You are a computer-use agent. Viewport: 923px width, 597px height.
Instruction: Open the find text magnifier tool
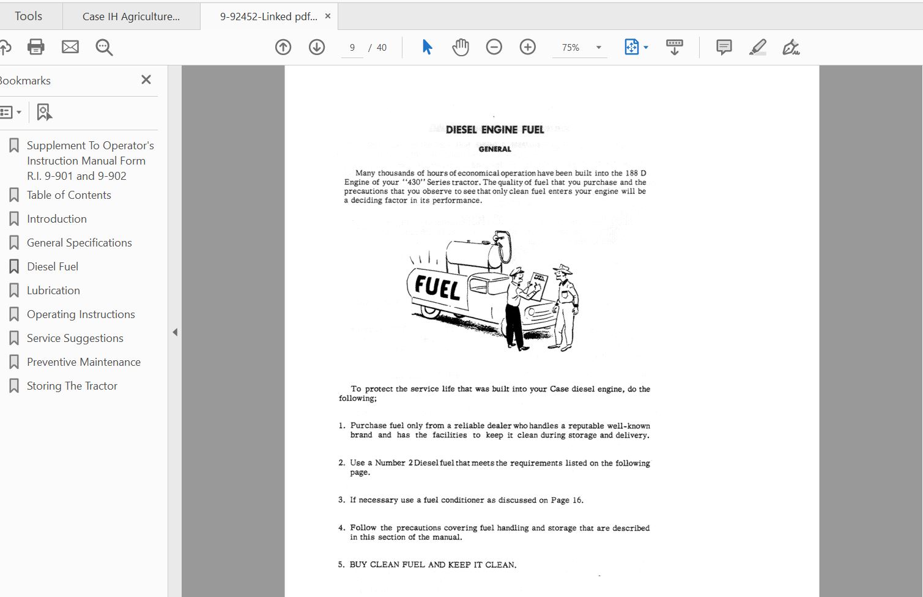click(104, 47)
